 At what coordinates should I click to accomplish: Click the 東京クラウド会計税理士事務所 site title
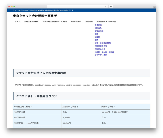point(35,16)
